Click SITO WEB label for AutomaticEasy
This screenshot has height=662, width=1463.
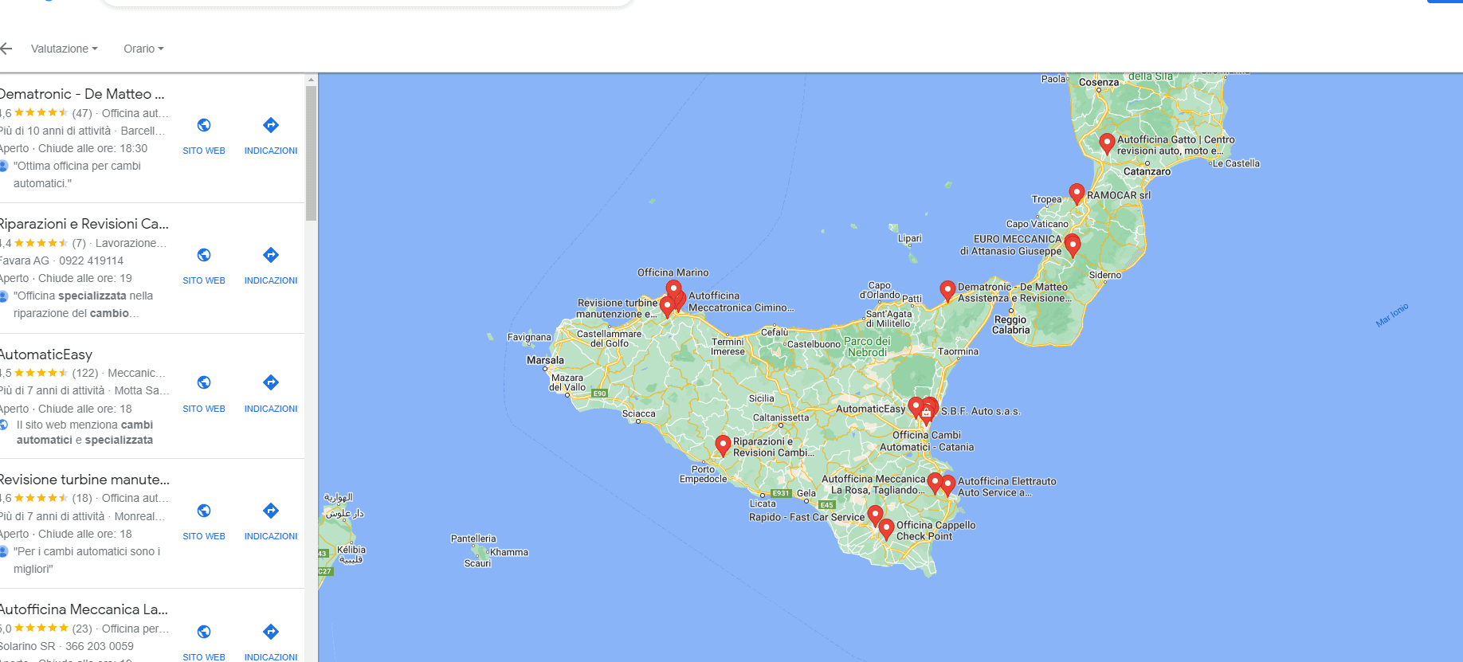204,409
